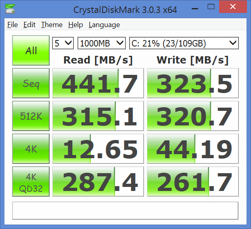Screen dimensions: 251x229
Task: Select the 4K QD32 write result 261.7
Action: pos(193,181)
